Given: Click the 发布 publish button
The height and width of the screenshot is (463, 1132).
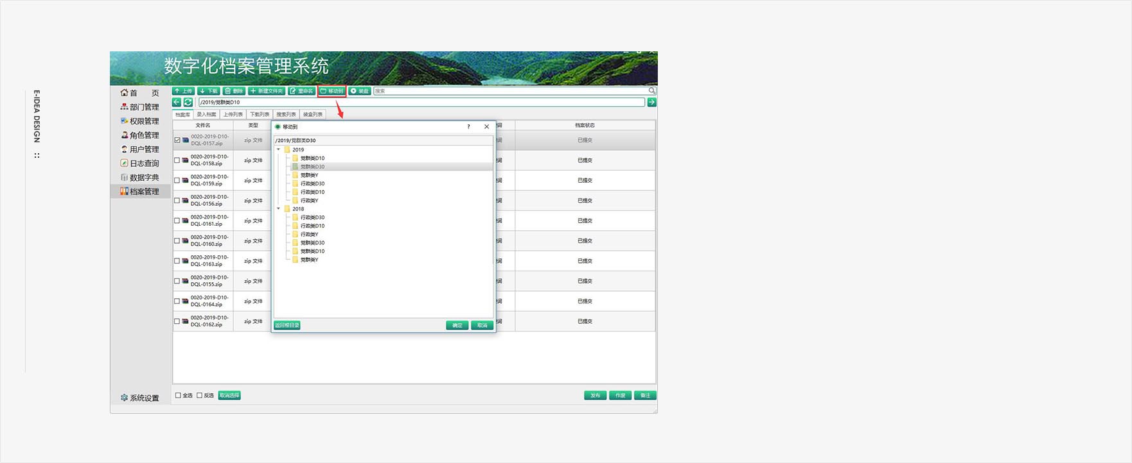Looking at the screenshot, I should click(595, 396).
